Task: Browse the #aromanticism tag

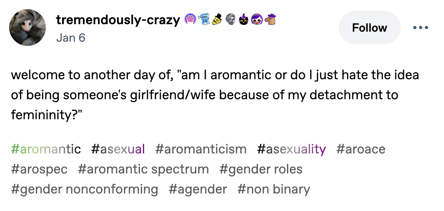Action: pyautogui.click(x=201, y=149)
